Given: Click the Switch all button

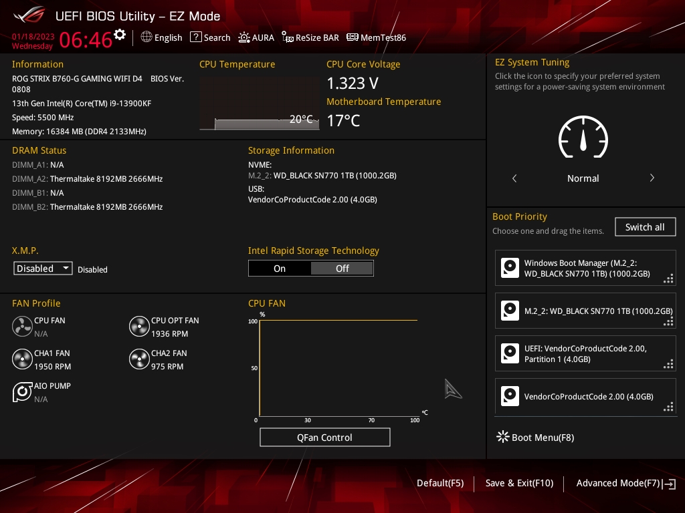Looking at the screenshot, I should (x=645, y=227).
